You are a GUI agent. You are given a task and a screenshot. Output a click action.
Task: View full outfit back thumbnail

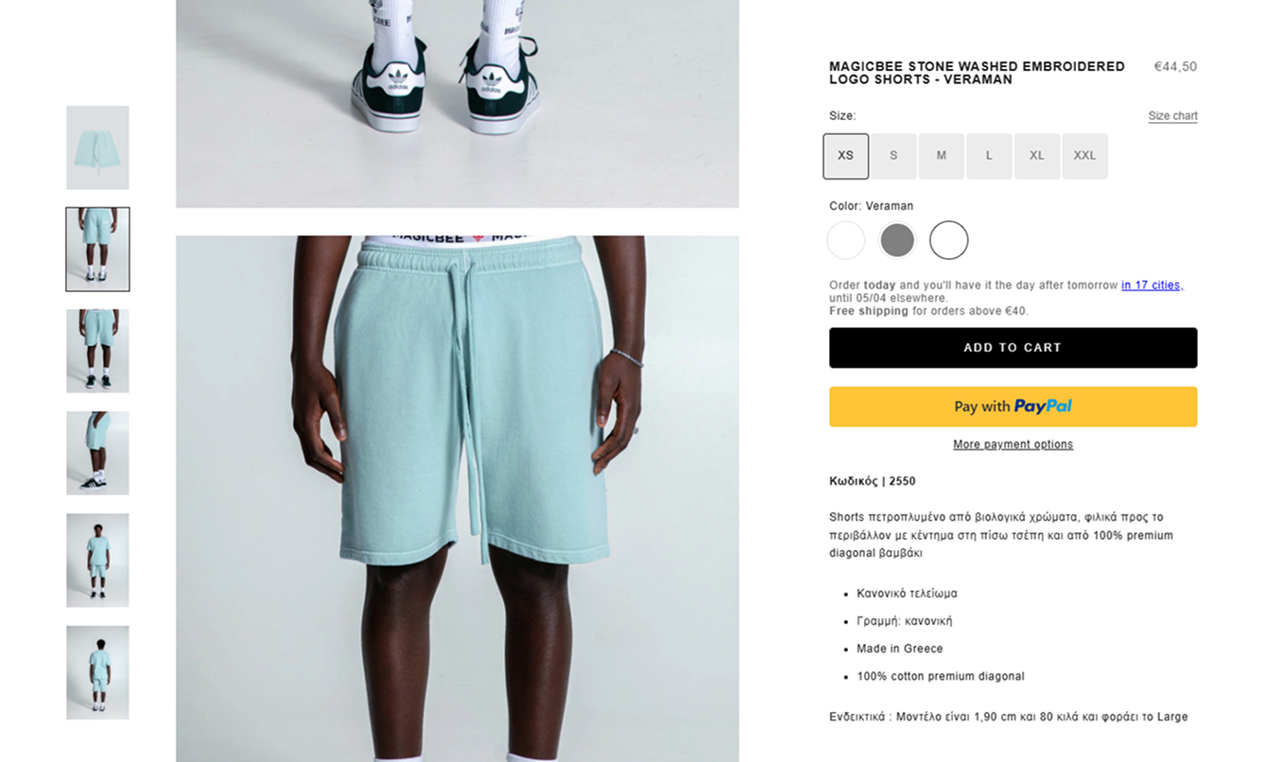97,672
